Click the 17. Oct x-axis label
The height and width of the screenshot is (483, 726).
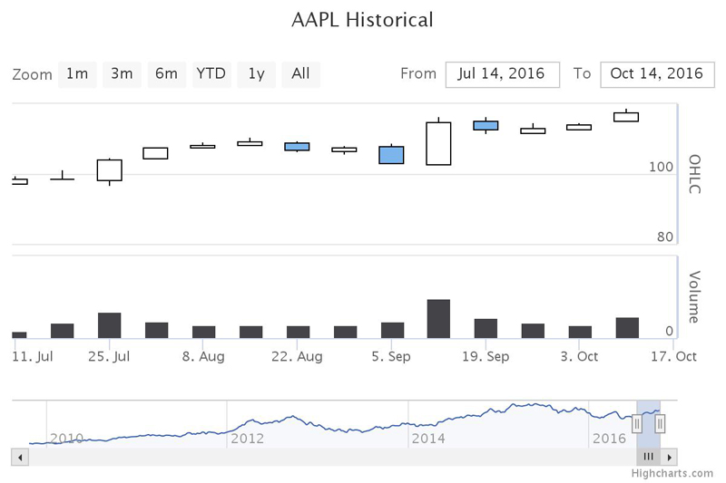673,356
